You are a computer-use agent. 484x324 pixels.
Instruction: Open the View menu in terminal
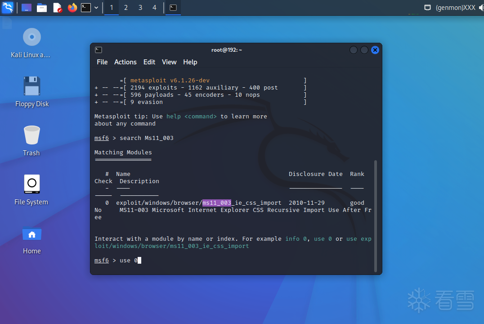pyautogui.click(x=169, y=62)
